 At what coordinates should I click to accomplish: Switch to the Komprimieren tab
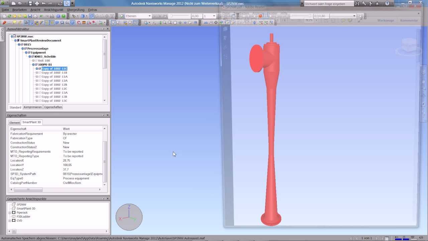pos(33,107)
